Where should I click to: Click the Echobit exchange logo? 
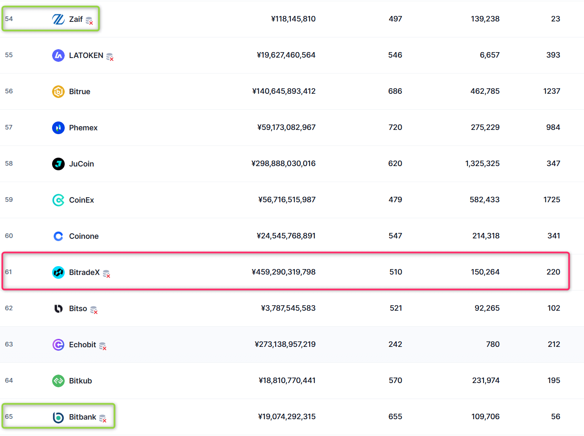click(58, 345)
